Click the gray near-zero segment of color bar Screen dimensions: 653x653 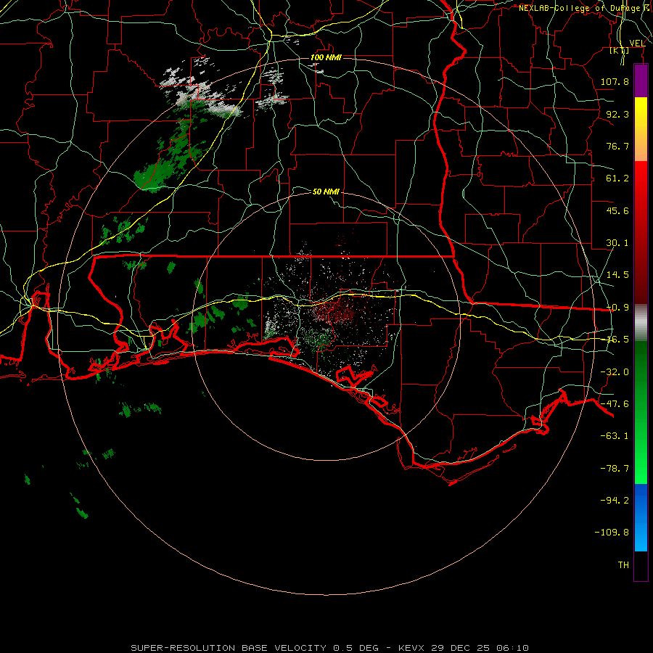641,323
